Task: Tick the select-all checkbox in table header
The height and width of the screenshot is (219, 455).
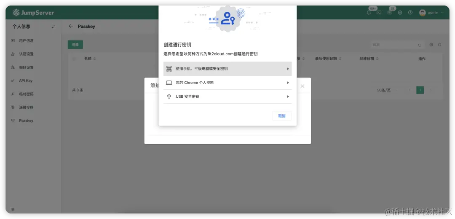Action: pyautogui.click(x=74, y=59)
